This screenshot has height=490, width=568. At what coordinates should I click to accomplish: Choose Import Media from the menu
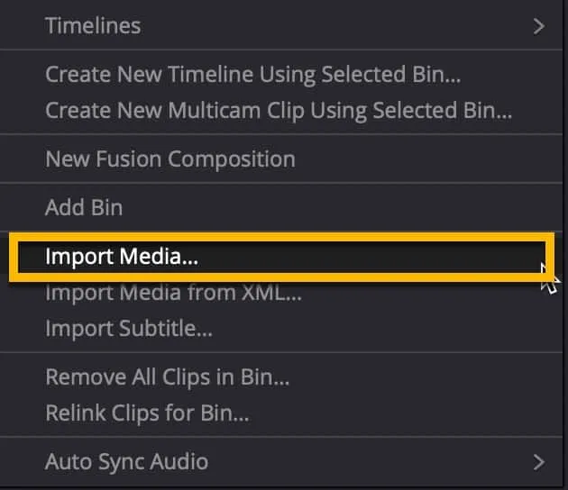(x=122, y=257)
